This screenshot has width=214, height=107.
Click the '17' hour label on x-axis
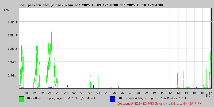(210, 93)
